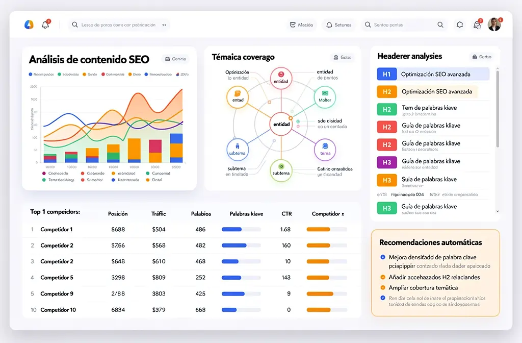Expand the search bar dropdown arrow

(x=164, y=24)
